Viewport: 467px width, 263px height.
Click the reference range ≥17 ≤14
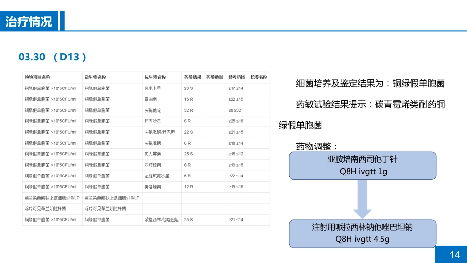click(x=236, y=88)
